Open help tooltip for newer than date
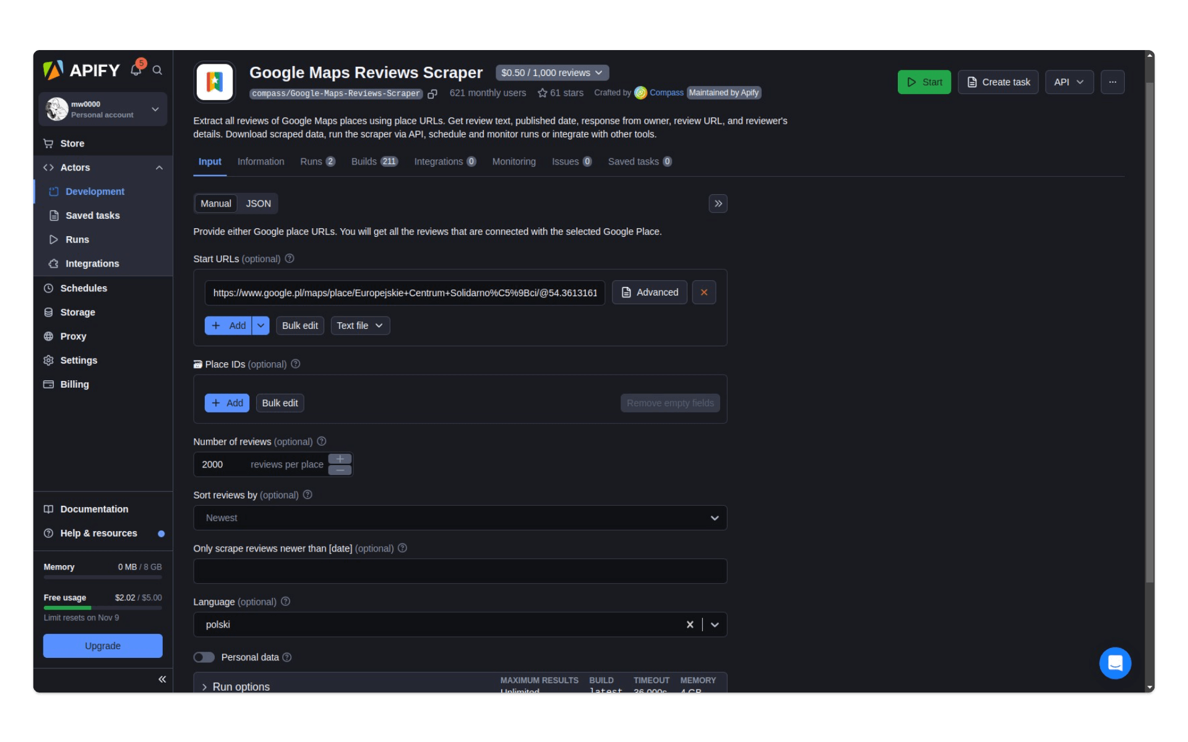The image size is (1188, 742). coord(402,548)
